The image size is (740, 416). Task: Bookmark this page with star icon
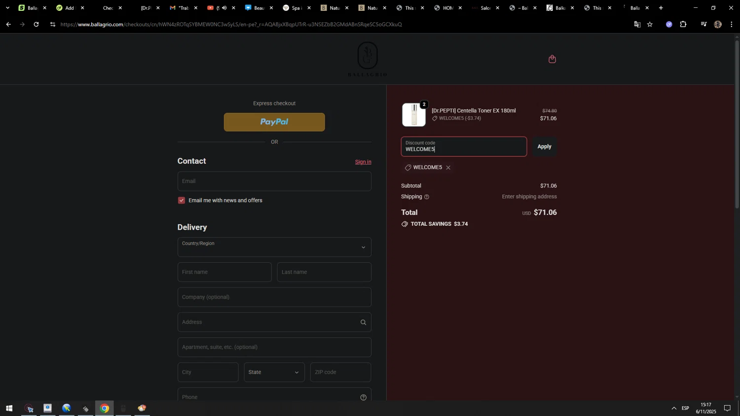pos(650,24)
